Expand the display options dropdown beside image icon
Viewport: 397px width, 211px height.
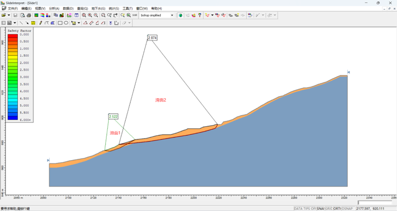[x=15, y=23]
